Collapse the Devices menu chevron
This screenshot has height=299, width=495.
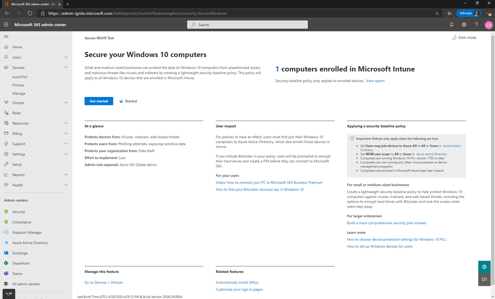(66, 67)
